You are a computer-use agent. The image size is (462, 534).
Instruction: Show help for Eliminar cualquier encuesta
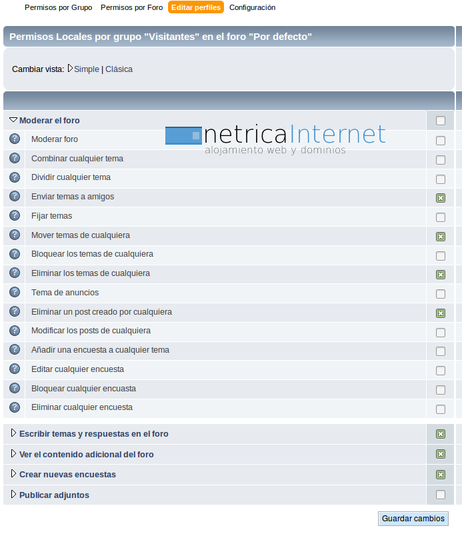(15, 407)
